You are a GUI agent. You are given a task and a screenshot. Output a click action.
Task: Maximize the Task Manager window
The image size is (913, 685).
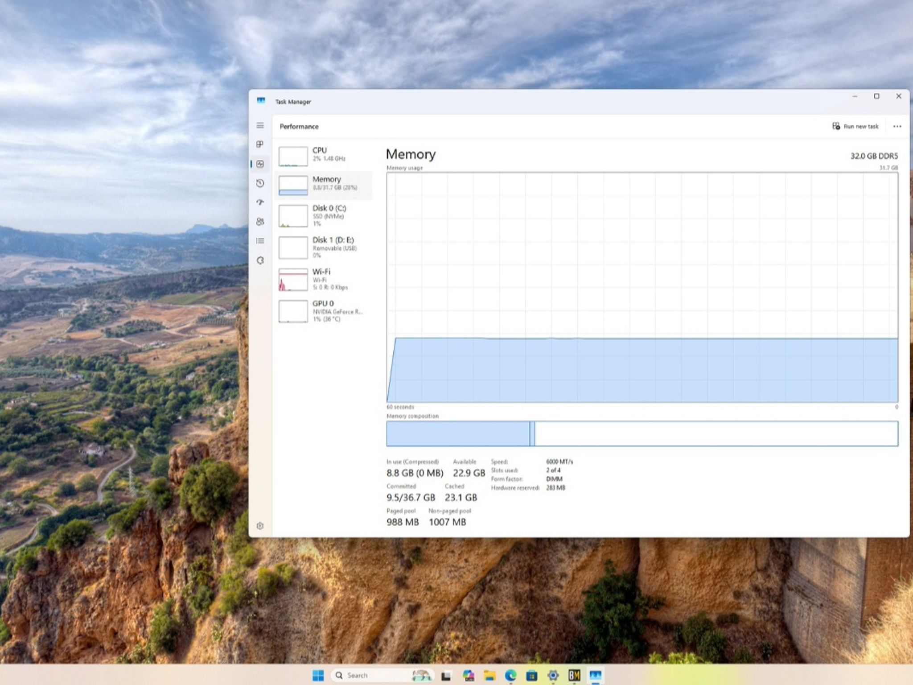coord(876,96)
